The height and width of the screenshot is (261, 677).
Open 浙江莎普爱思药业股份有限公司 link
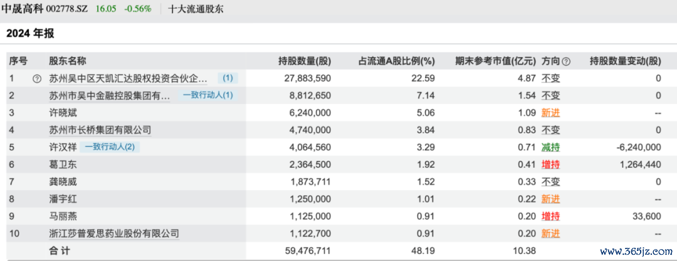point(114,233)
